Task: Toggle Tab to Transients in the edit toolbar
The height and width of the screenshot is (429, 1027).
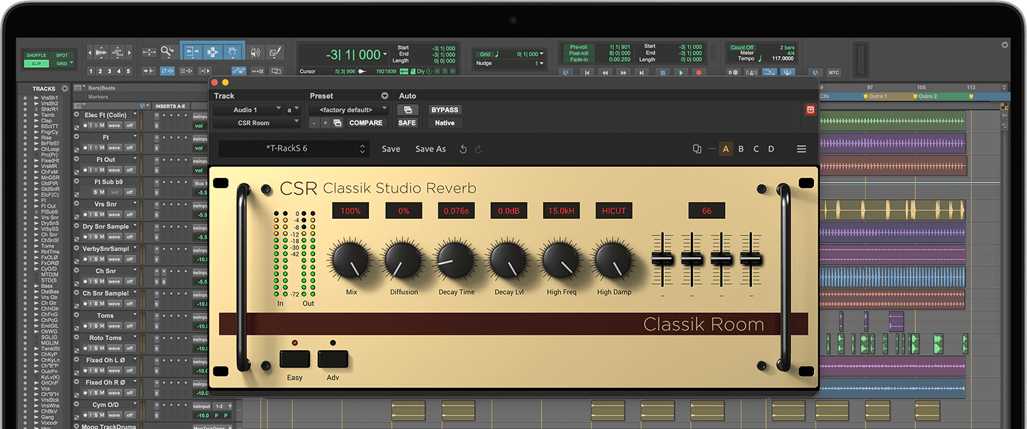Action: click(x=149, y=70)
